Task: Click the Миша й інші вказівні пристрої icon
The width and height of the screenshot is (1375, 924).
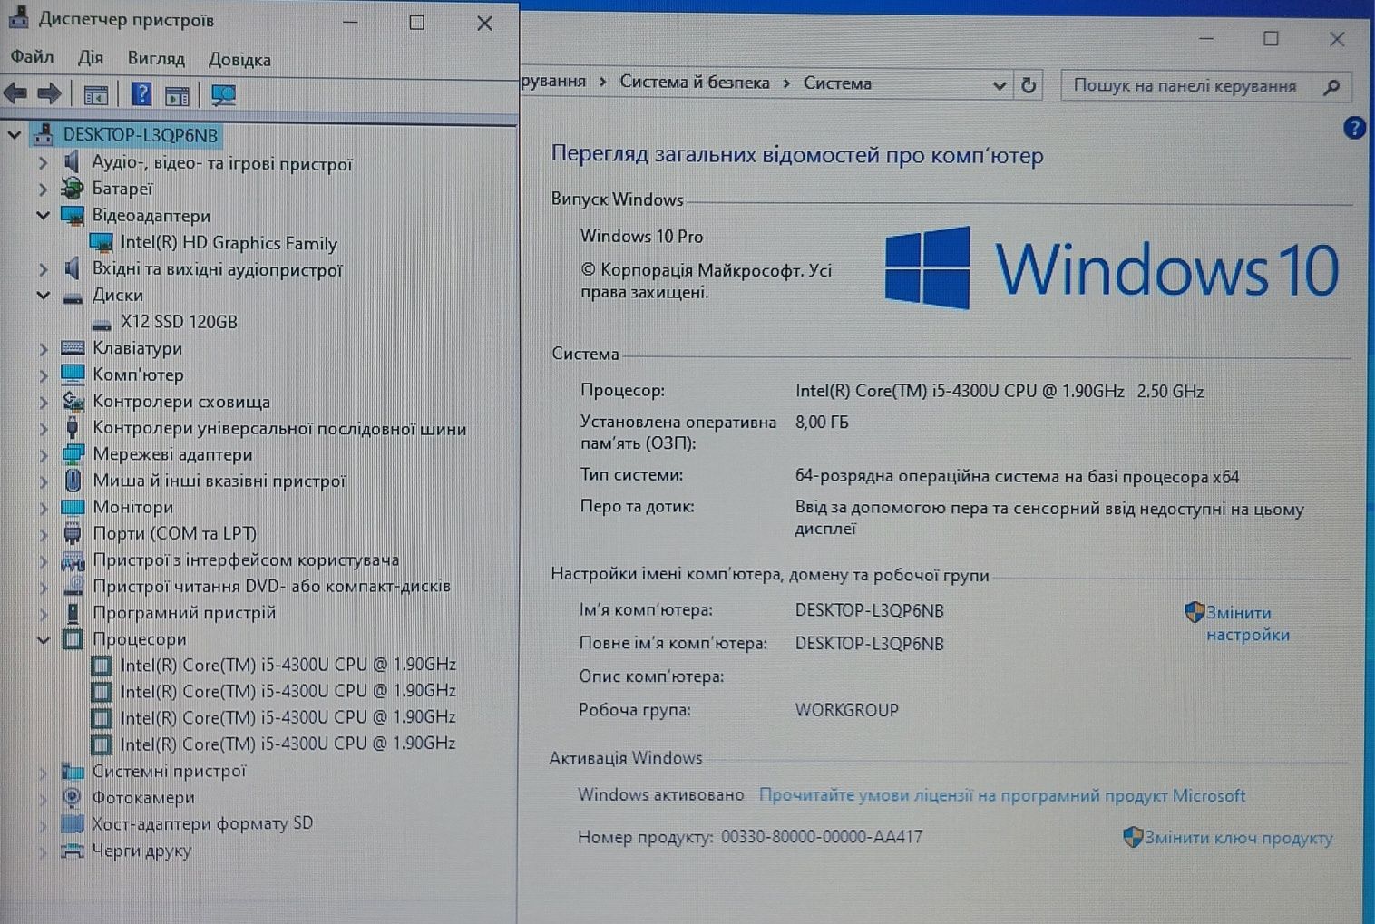Action: pos(73,481)
